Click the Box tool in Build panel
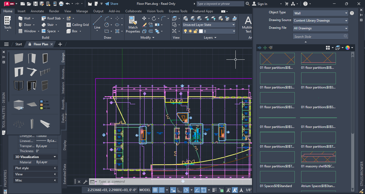The width and height of the screenshot is (365, 194). pos(73,31)
